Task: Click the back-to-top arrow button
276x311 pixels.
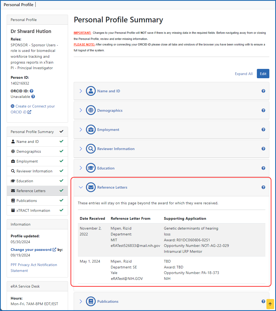Action: click(270, 304)
